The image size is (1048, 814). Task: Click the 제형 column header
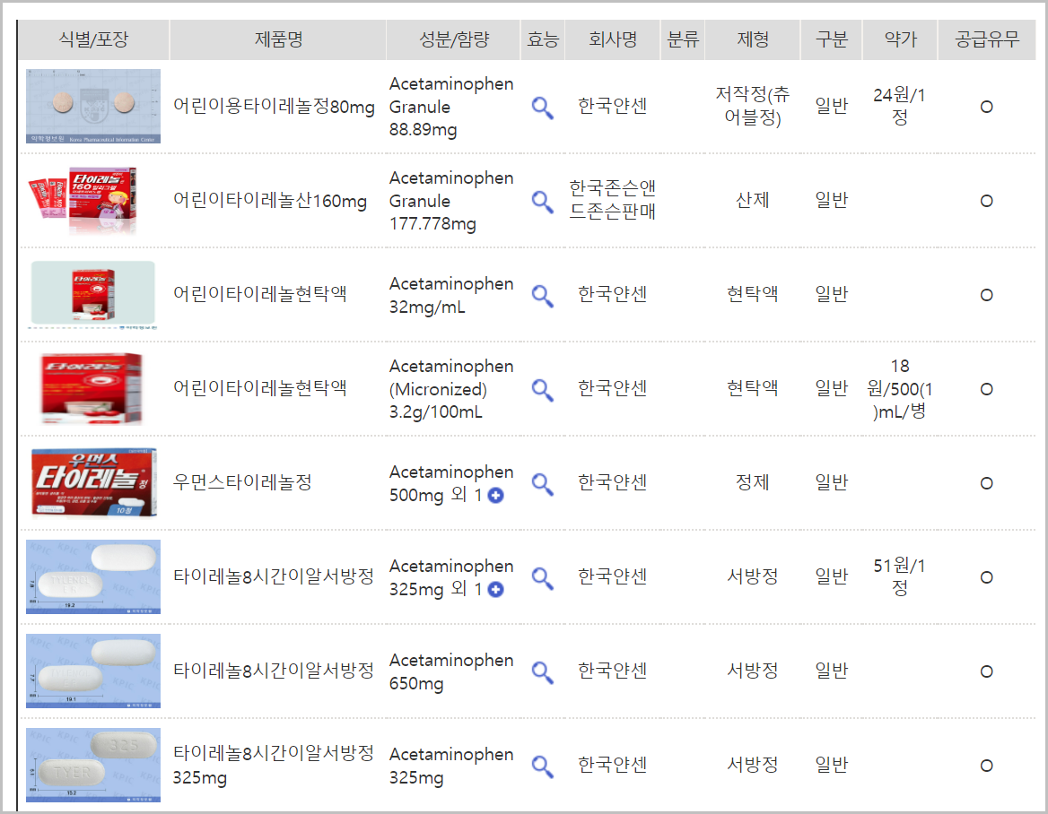tap(753, 39)
